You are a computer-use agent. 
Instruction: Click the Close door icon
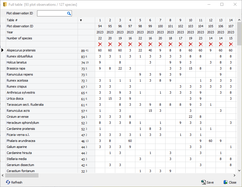[x=225, y=182]
